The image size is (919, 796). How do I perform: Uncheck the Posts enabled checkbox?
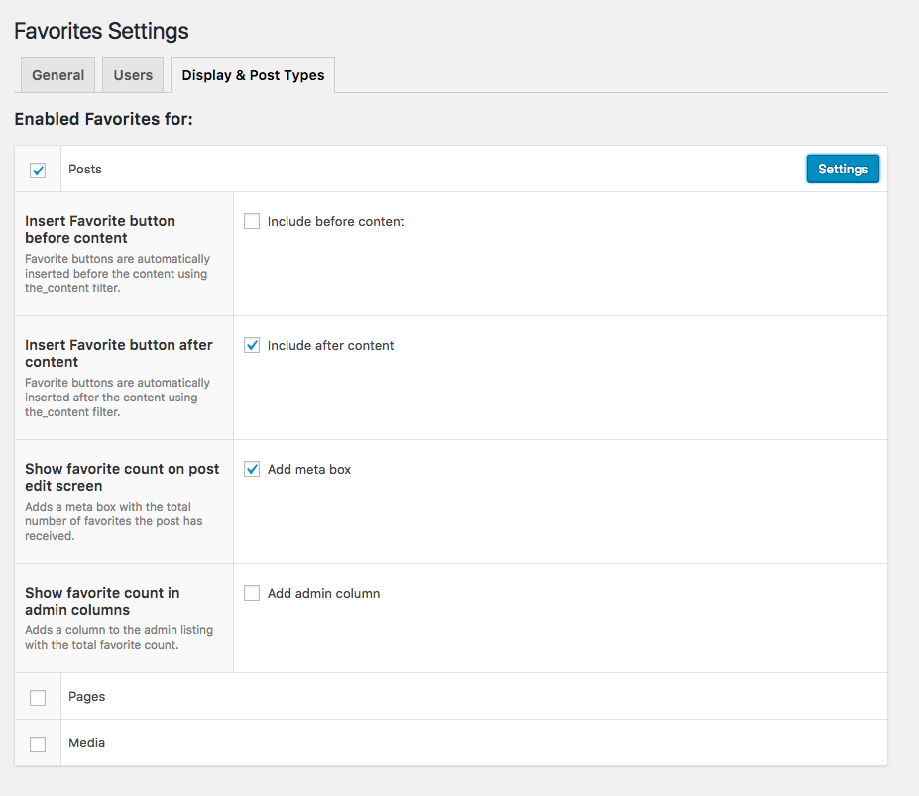(x=38, y=171)
